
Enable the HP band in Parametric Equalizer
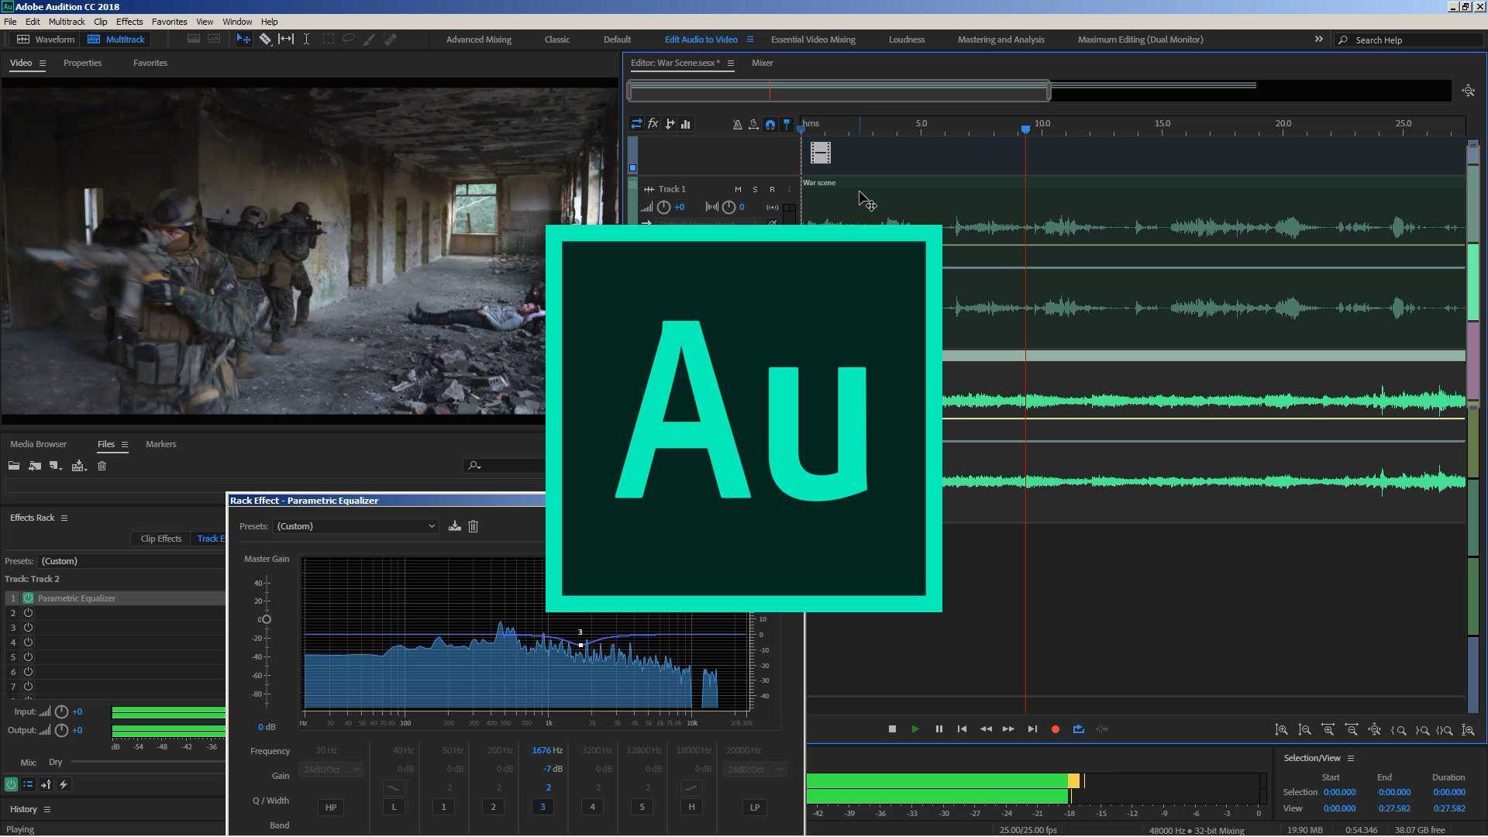pos(329,806)
